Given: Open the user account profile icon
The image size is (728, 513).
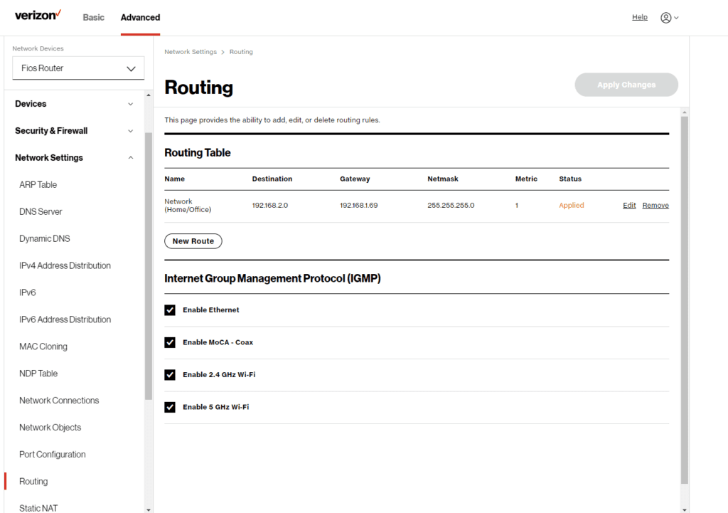Looking at the screenshot, I should coord(665,18).
